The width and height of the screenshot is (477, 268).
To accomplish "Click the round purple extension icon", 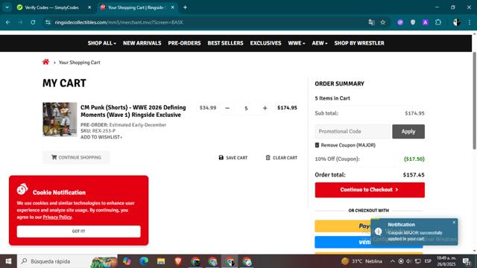I will pos(400,22).
